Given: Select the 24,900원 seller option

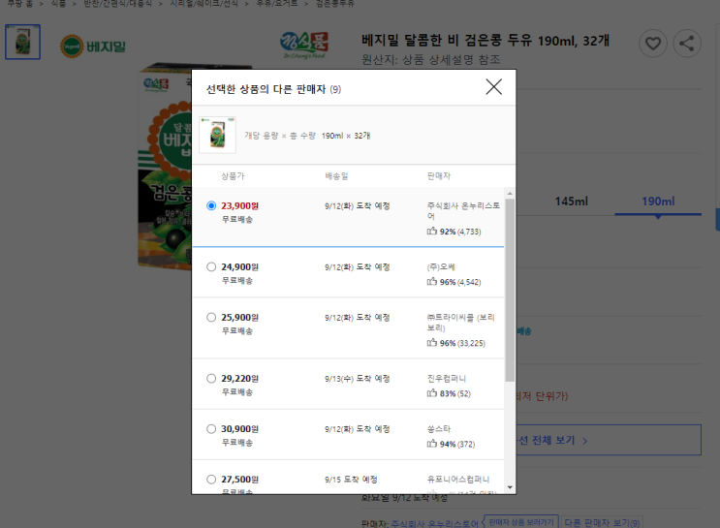Looking at the screenshot, I should tap(210, 266).
